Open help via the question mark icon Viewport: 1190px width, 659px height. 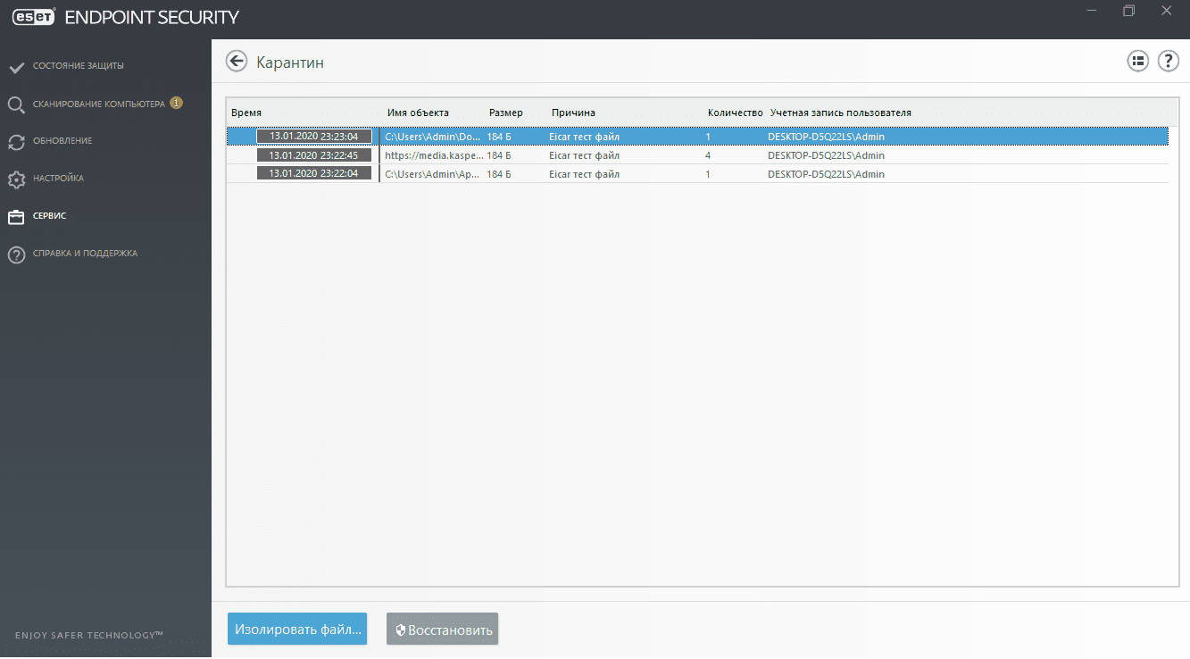click(1169, 62)
